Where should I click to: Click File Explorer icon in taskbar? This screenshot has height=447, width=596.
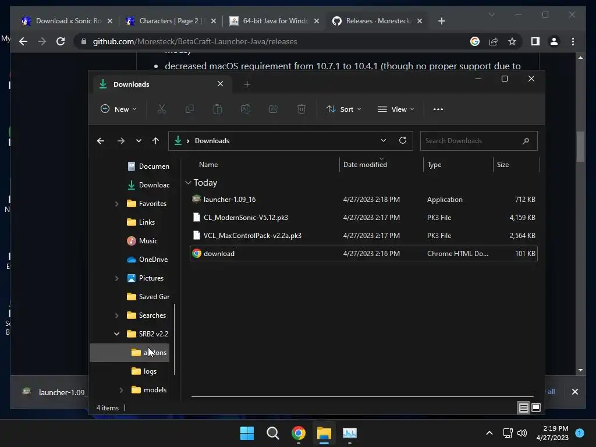tap(324, 433)
